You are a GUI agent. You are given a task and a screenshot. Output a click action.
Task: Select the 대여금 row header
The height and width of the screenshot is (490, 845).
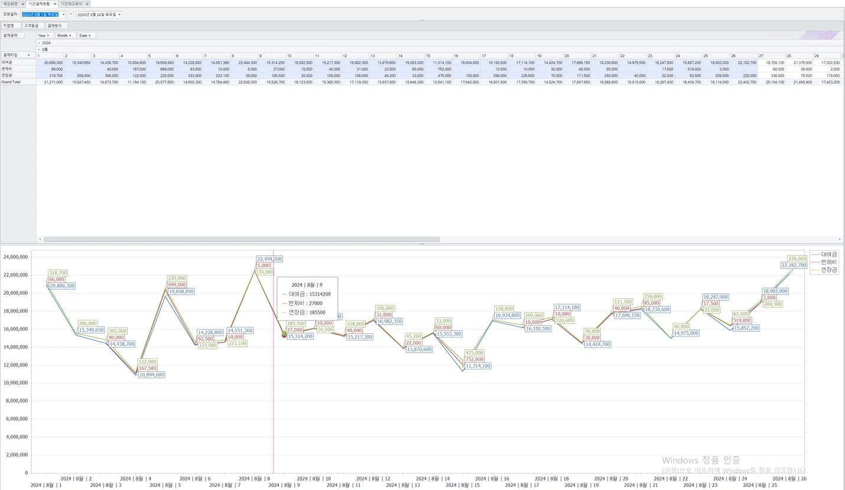tap(18, 62)
